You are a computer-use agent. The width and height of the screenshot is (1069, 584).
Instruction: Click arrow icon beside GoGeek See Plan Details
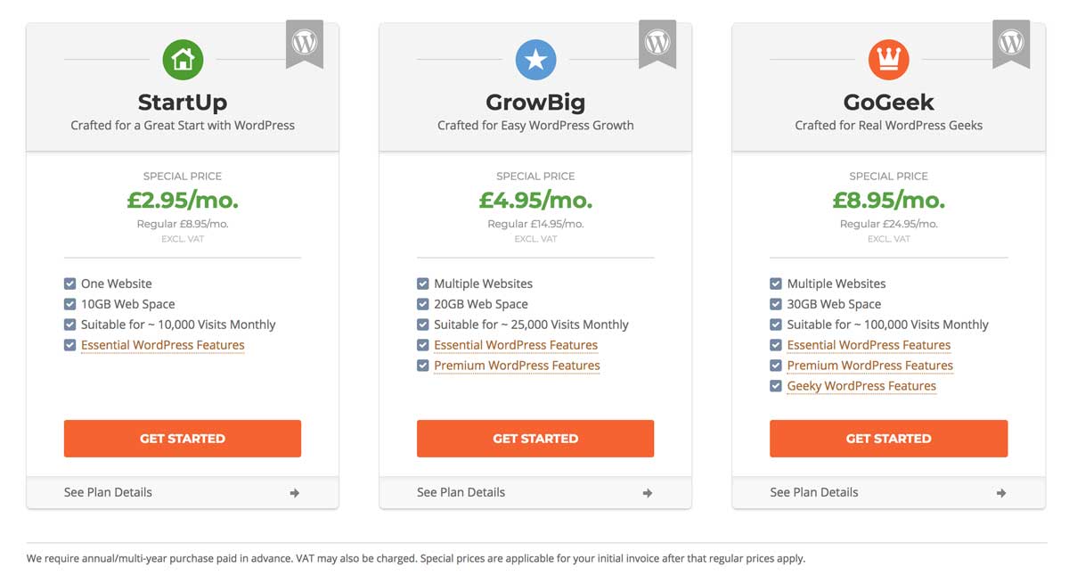coord(1001,493)
